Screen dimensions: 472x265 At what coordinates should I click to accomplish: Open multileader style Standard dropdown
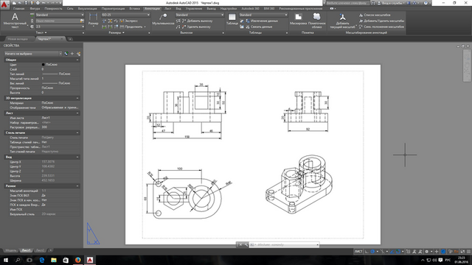point(200,15)
